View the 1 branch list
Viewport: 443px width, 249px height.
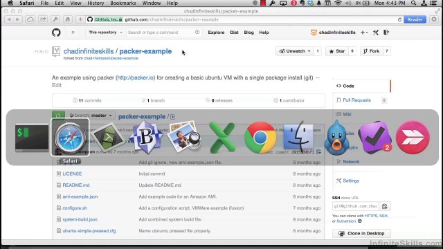point(154,100)
